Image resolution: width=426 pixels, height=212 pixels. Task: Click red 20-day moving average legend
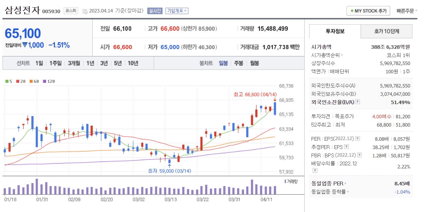tap(21, 81)
